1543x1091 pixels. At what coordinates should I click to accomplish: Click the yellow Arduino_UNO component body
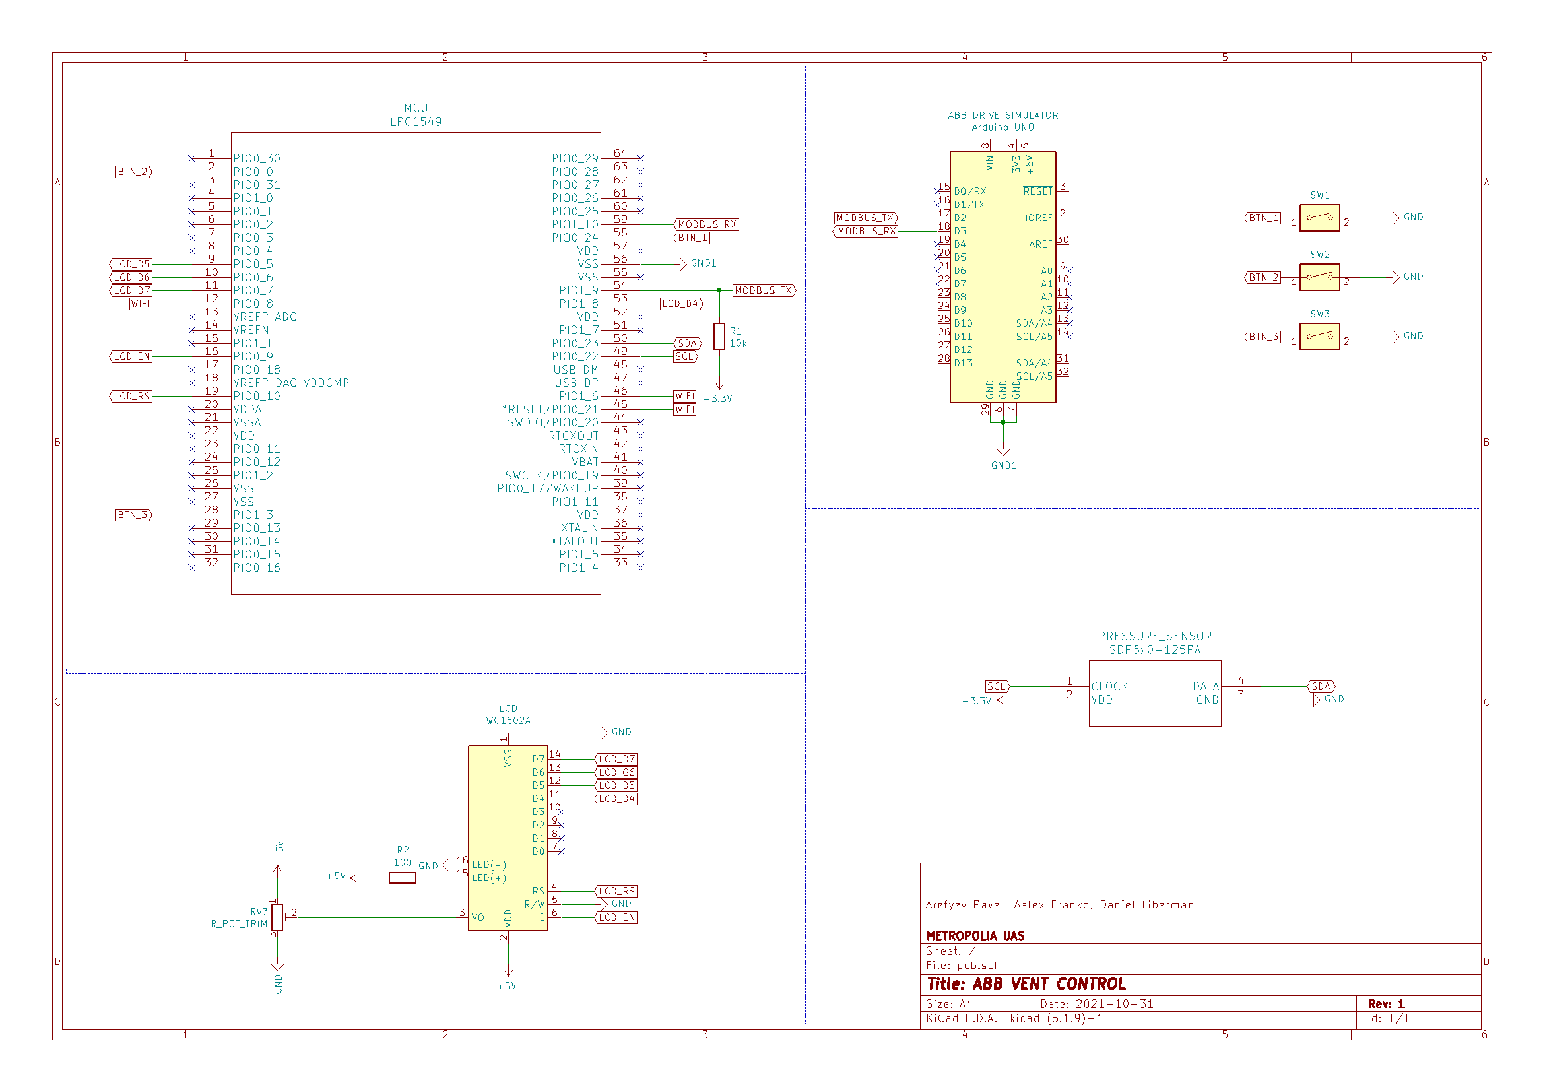click(1002, 277)
